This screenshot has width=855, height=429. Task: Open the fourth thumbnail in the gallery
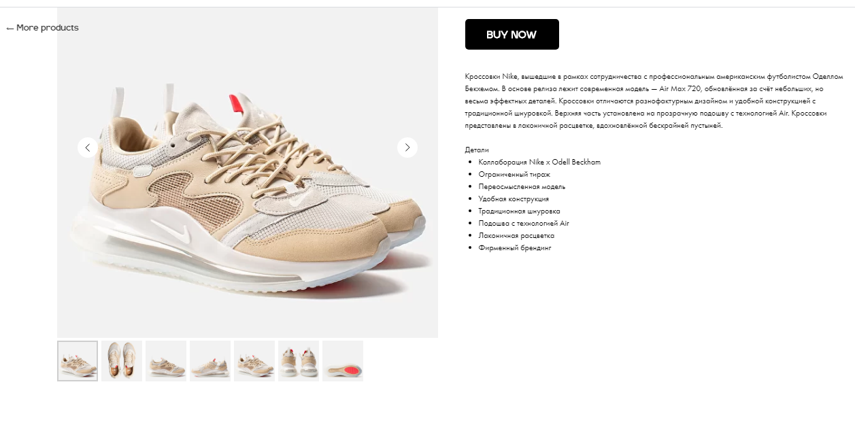(x=210, y=361)
